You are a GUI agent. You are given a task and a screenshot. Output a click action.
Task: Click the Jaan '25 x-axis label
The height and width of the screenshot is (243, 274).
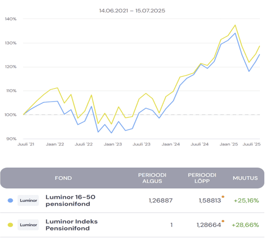[x=229, y=144]
